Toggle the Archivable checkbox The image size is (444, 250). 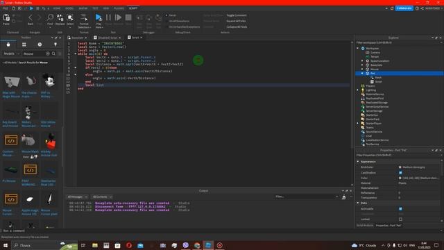[x=400, y=209]
